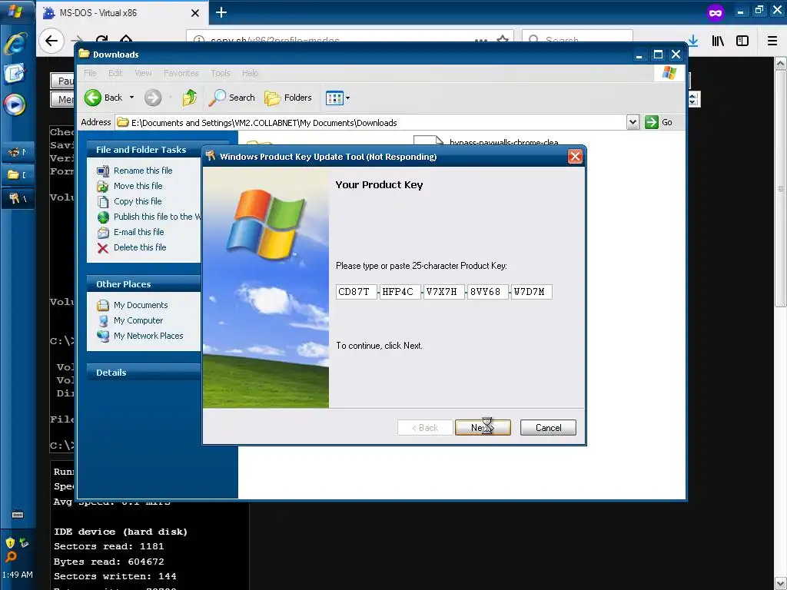The height and width of the screenshot is (590, 787).
Task: Open Back history dropdown arrow
Action: click(131, 98)
